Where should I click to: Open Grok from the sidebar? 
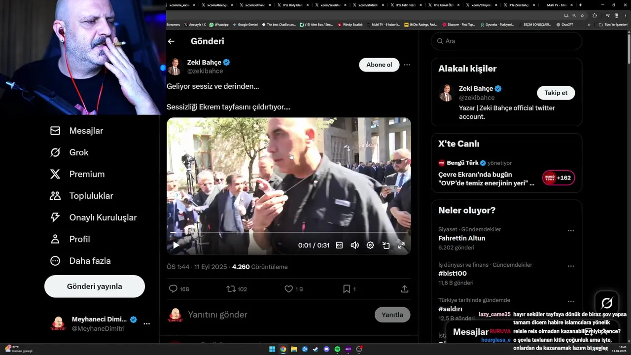click(x=69, y=152)
